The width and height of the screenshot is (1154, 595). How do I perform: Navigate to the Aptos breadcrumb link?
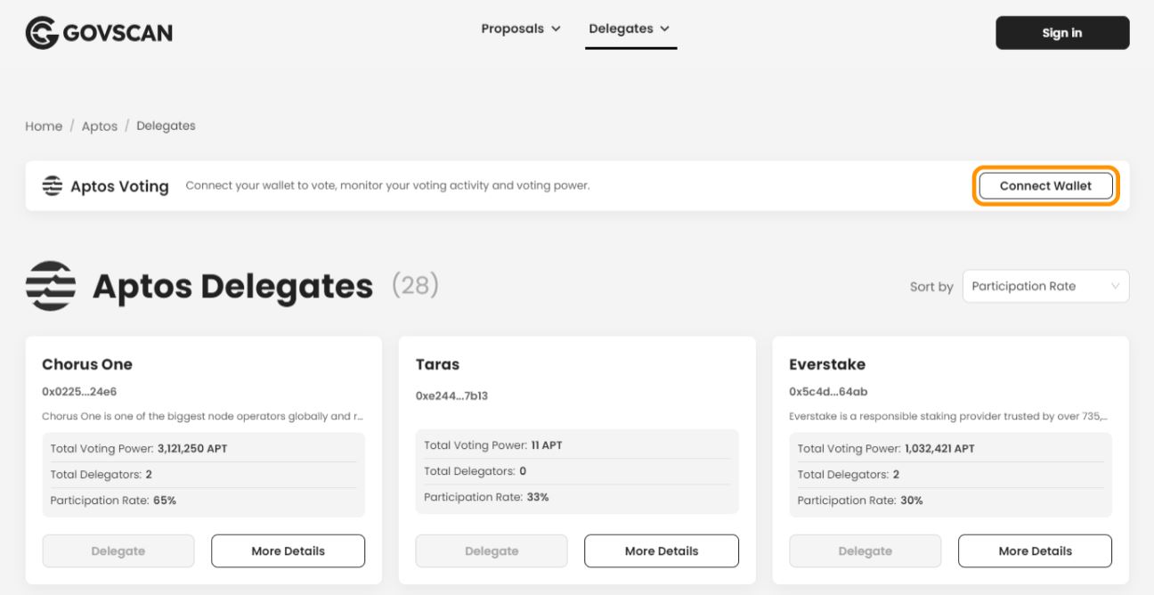click(x=99, y=126)
